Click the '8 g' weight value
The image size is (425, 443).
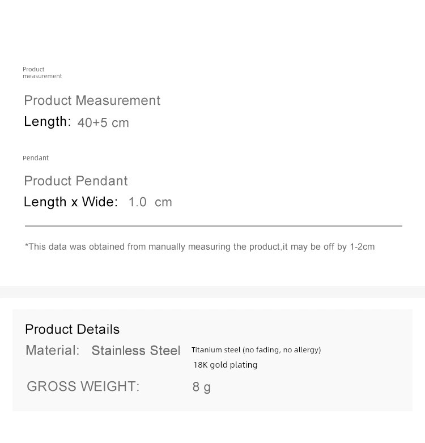[x=202, y=387]
